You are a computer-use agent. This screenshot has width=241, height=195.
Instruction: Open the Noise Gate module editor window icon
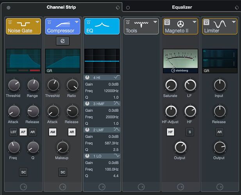[x=10, y=23]
